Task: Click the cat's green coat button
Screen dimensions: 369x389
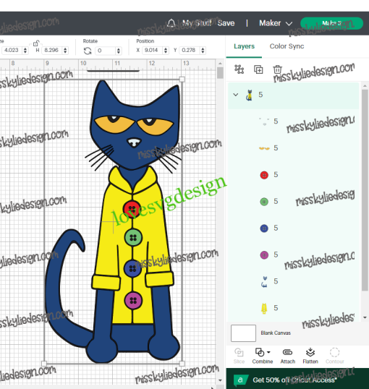Action: pyautogui.click(x=133, y=237)
